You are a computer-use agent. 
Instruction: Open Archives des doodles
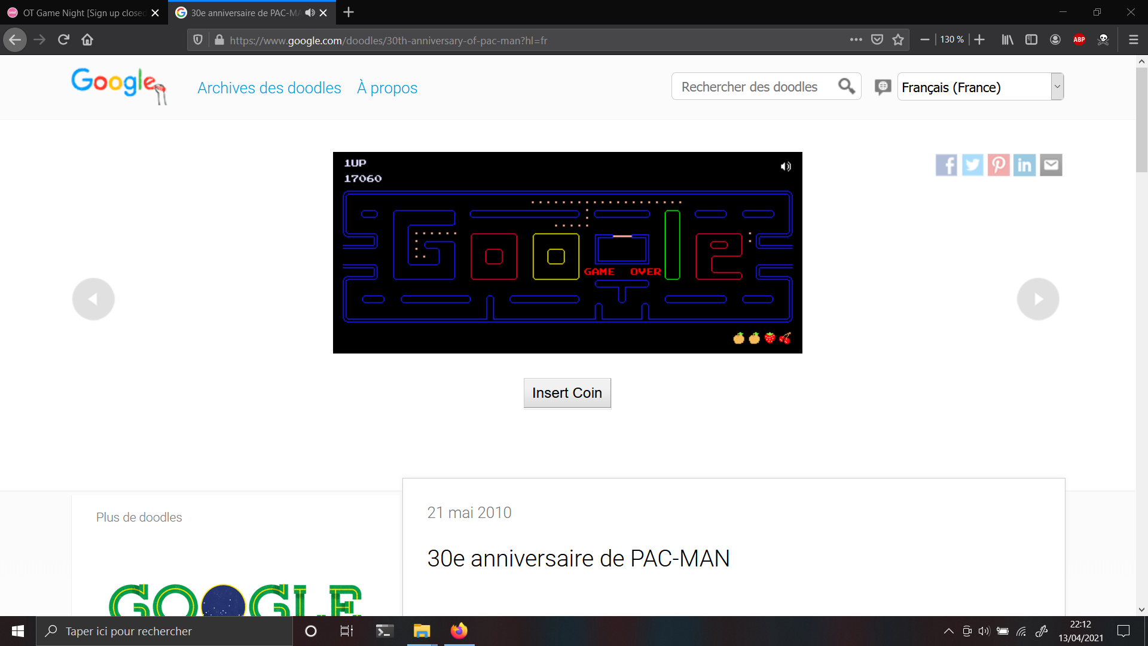click(x=269, y=88)
